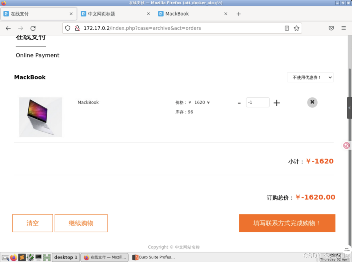Click the quantity input field showing -1
Image resolution: width=352 pixels, height=262 pixels.
click(258, 102)
